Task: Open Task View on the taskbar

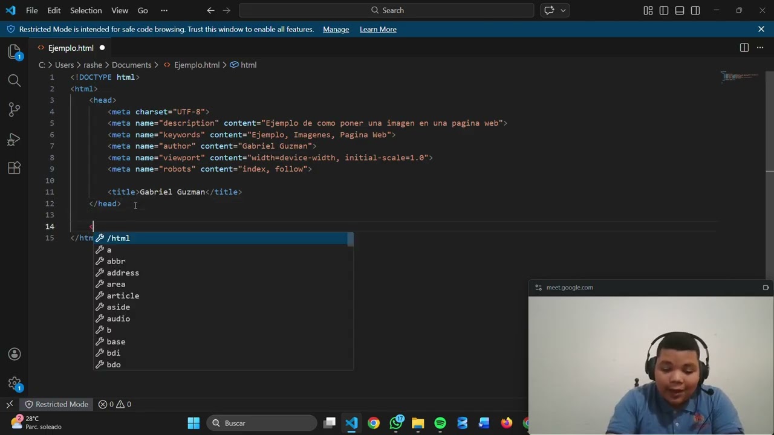Action: [330, 423]
